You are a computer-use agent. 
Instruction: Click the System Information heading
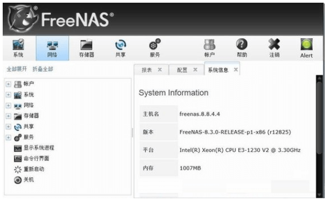(174, 93)
